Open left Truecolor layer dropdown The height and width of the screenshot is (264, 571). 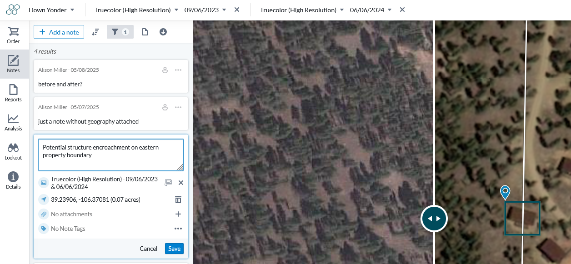point(136,10)
